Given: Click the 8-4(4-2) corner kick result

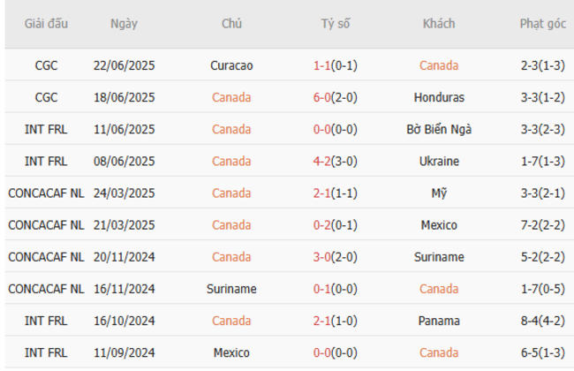Looking at the screenshot, I should tap(542, 320).
